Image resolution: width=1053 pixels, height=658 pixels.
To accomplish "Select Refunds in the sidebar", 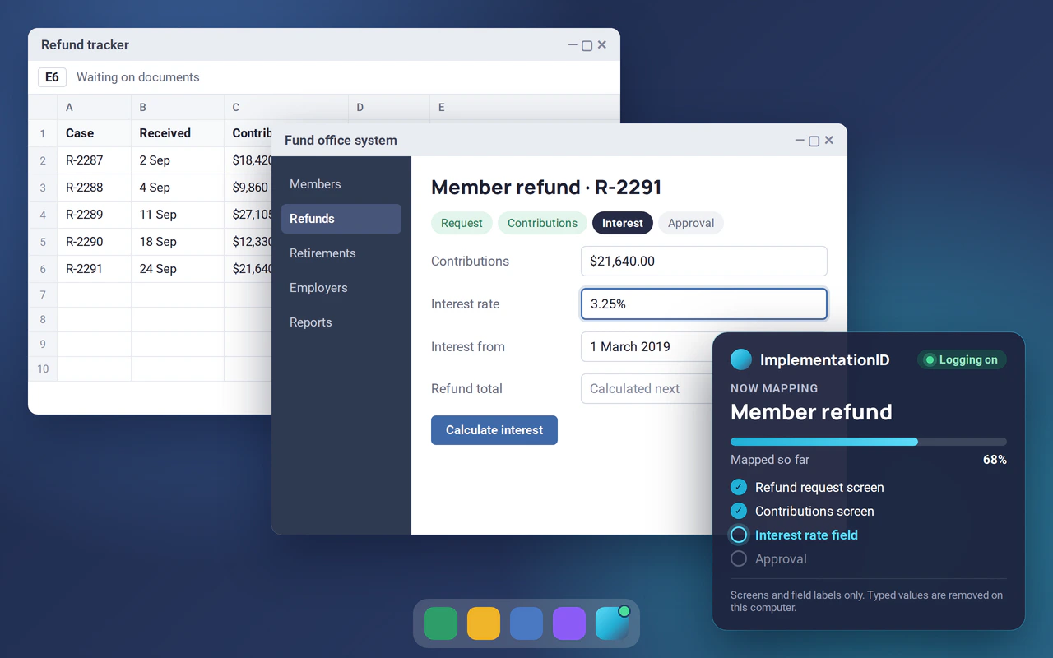I will (x=341, y=219).
